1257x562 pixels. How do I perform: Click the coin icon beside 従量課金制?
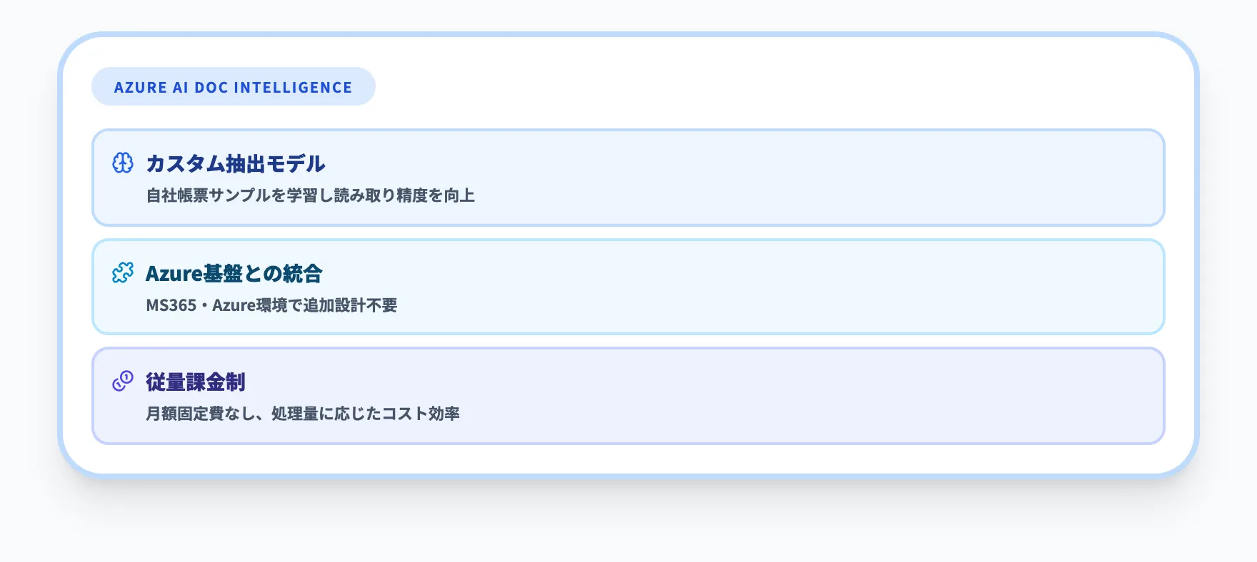pos(123,381)
